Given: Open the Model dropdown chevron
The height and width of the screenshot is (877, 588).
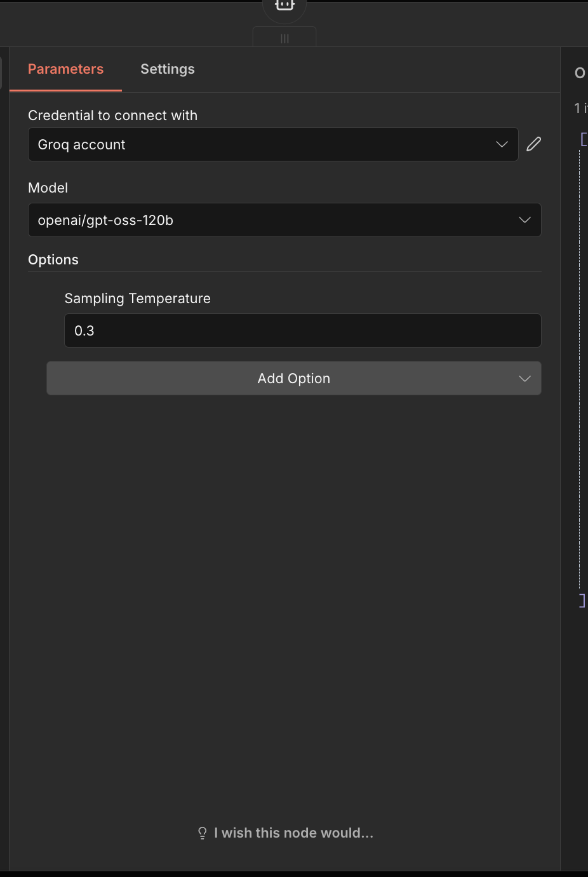Looking at the screenshot, I should [x=525, y=220].
